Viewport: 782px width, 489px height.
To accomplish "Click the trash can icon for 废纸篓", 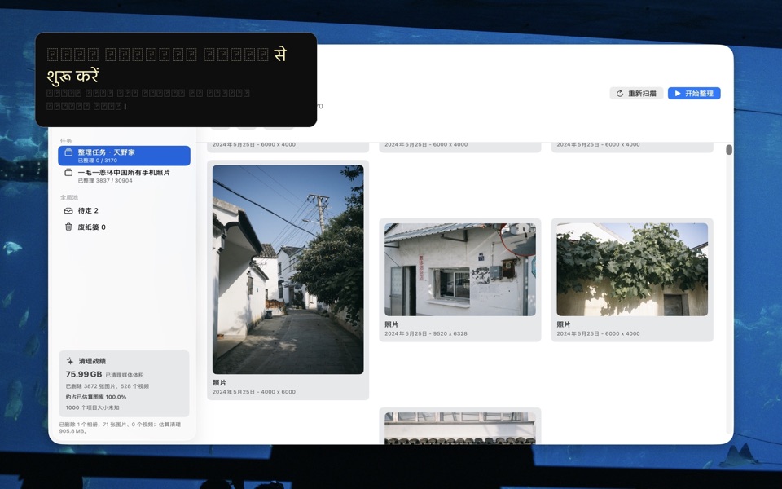I will pos(68,227).
